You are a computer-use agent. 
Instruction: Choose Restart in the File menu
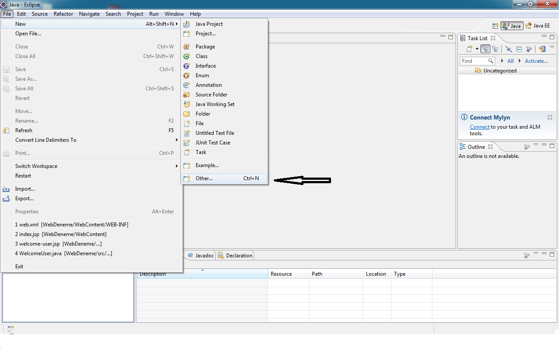pos(91,176)
